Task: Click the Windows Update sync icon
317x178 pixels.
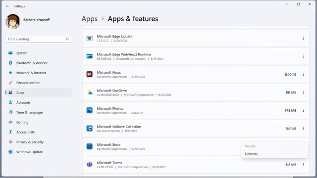Action: pyautogui.click(x=10, y=152)
